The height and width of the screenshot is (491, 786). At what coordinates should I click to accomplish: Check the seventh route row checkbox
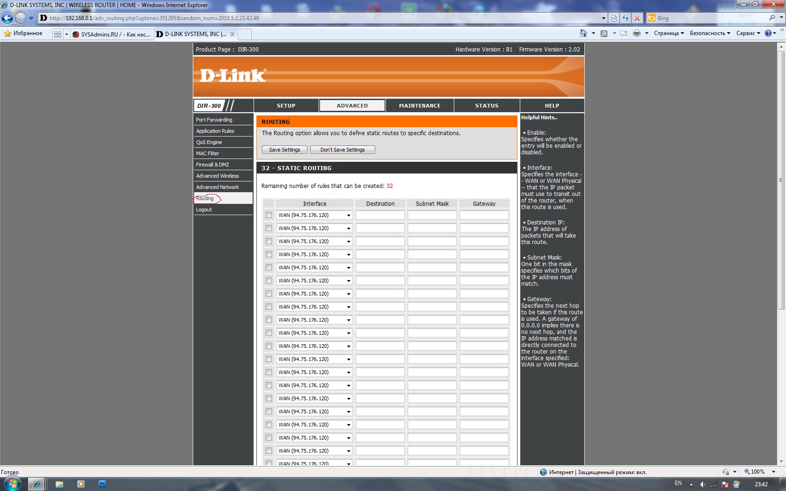(x=269, y=294)
